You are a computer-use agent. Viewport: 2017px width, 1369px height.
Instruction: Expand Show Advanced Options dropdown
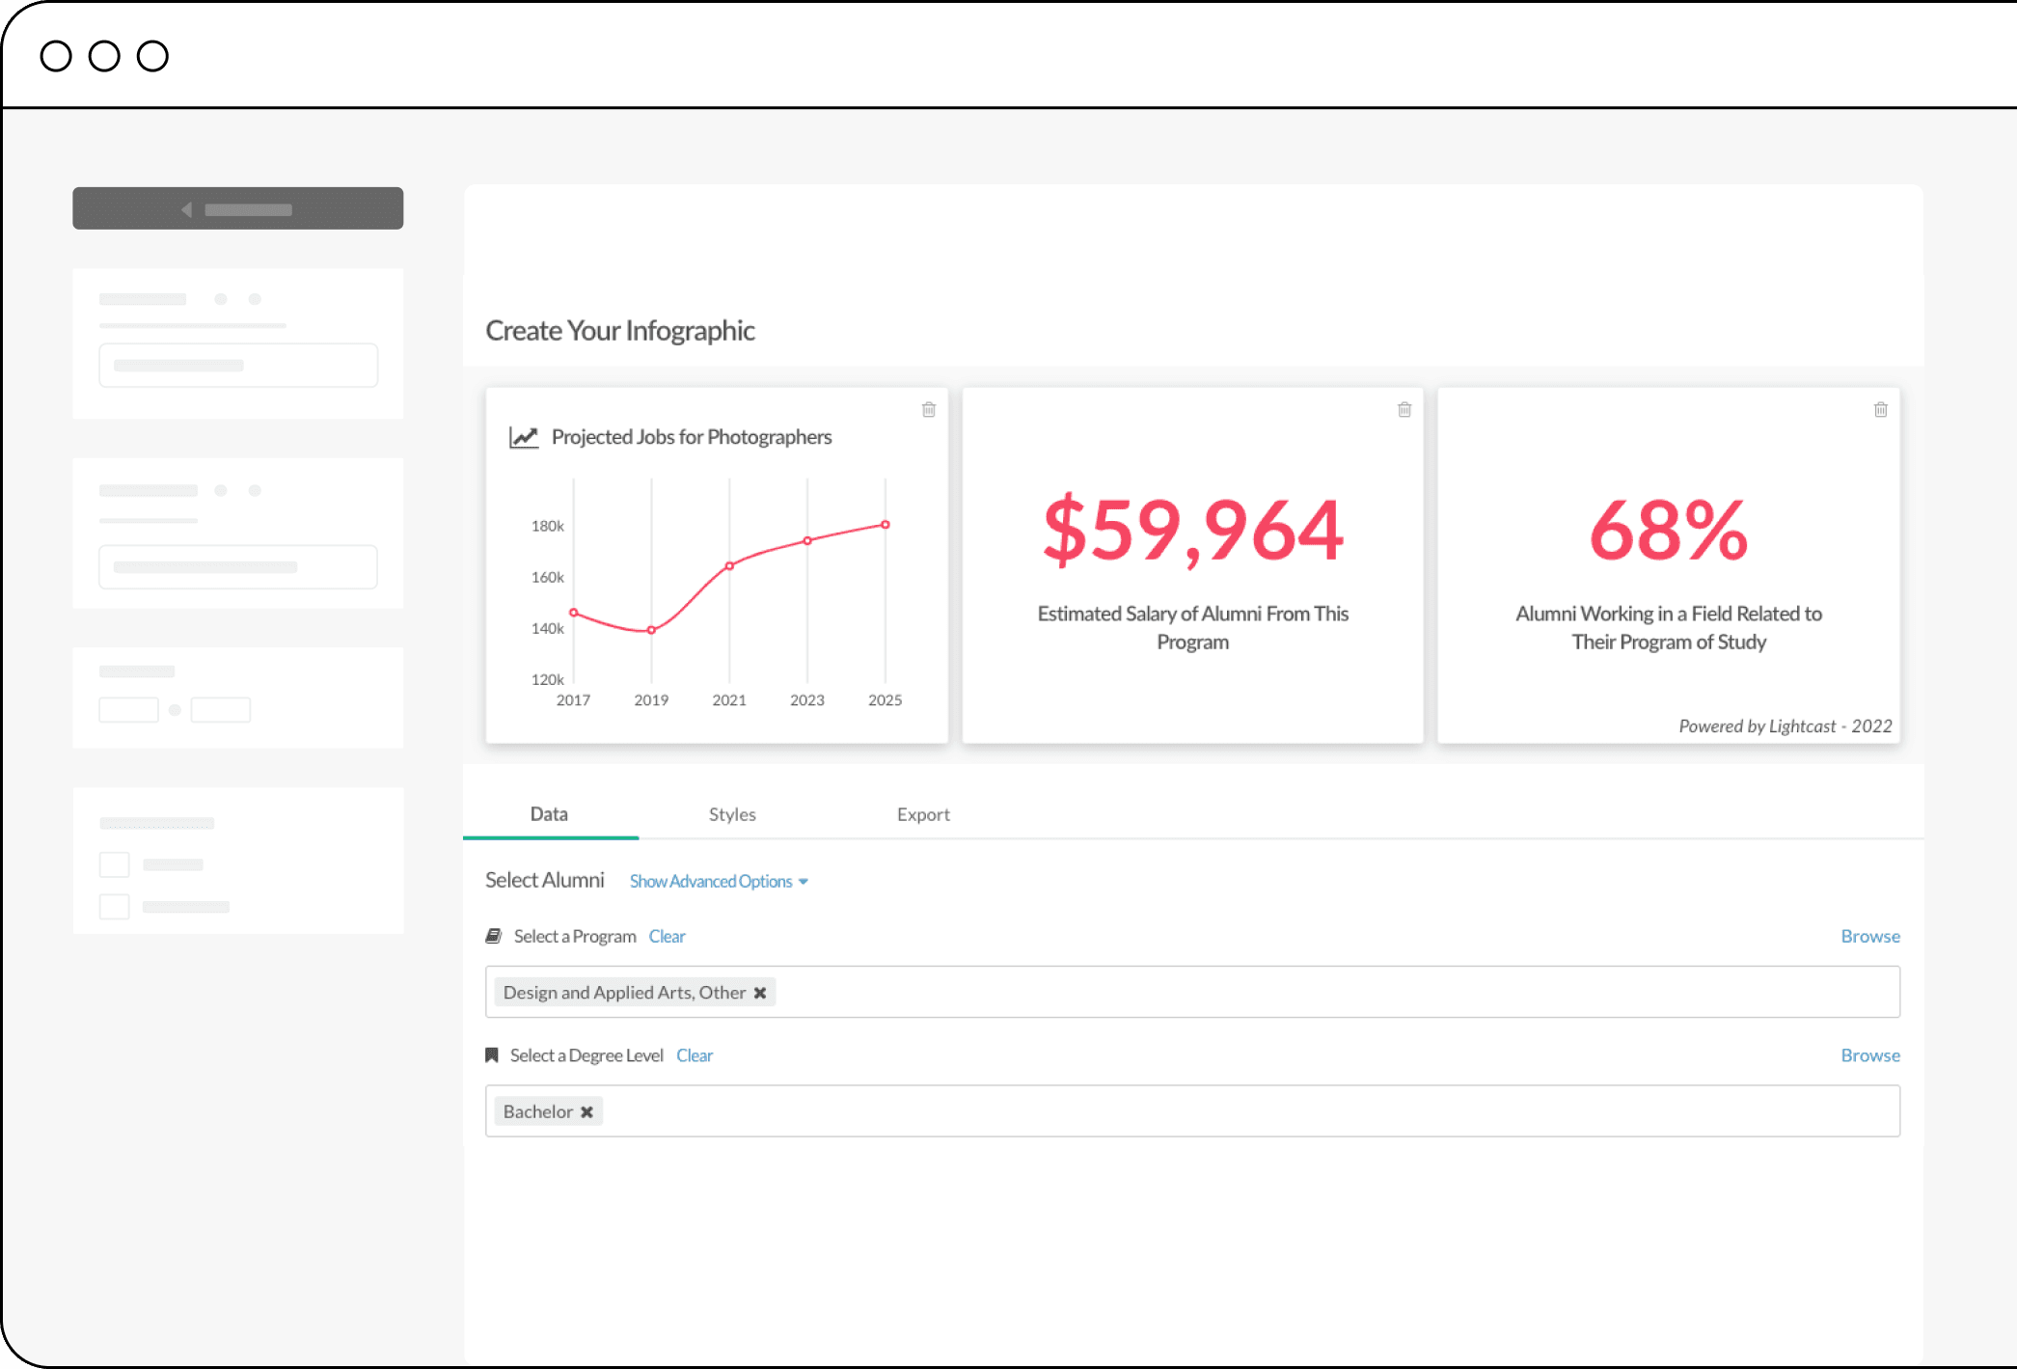[718, 882]
